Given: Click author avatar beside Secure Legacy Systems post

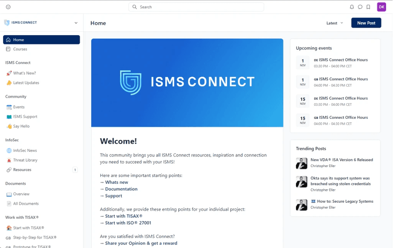Looking at the screenshot, I should click(x=302, y=205).
